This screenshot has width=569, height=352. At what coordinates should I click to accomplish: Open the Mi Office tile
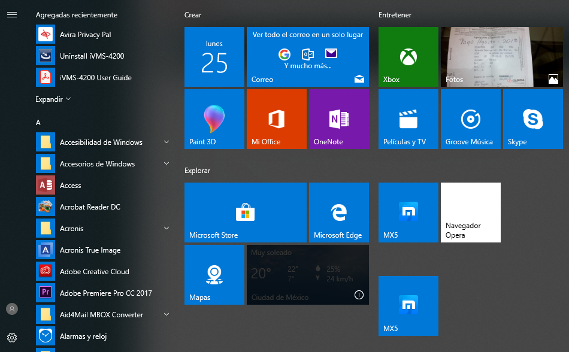pyautogui.click(x=276, y=119)
